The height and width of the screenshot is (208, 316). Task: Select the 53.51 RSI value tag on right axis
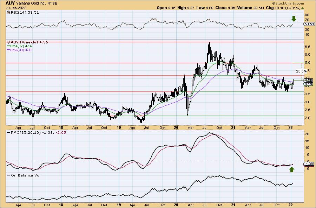pos(309,24)
